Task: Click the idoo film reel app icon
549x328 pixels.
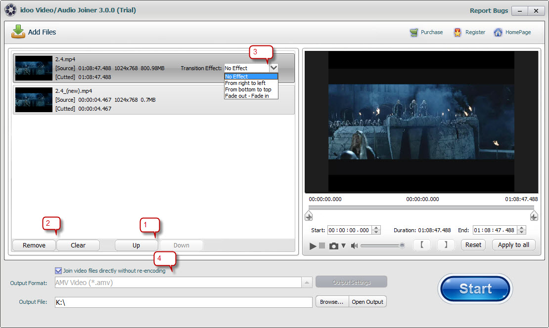Action: [x=10, y=10]
